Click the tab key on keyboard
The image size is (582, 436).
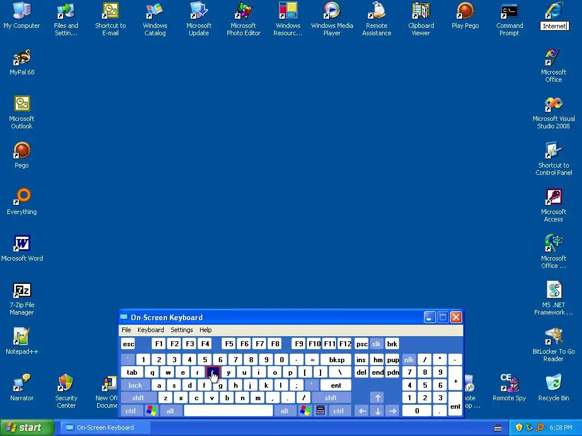132,372
